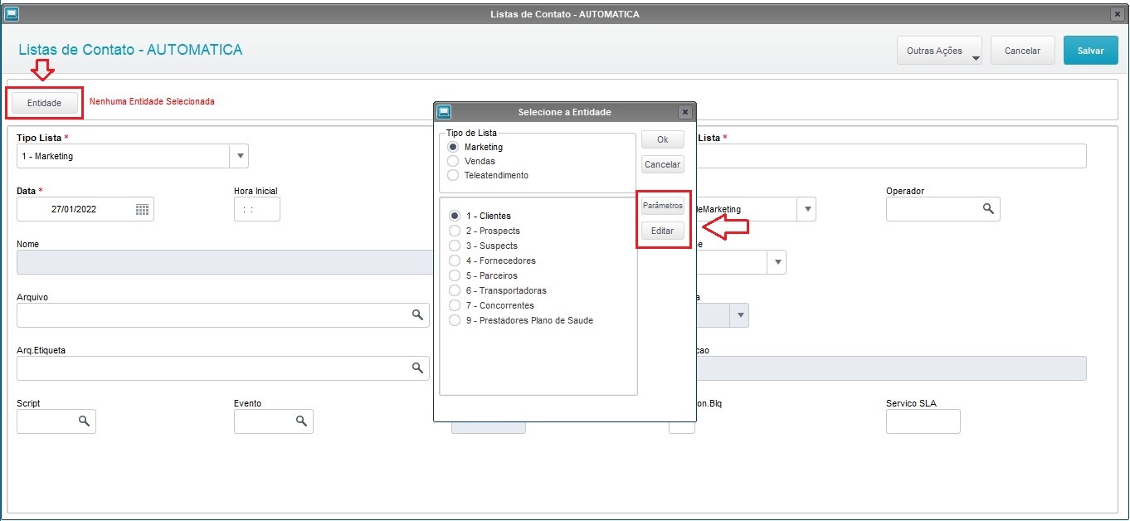The image size is (1130, 521).
Task: Save the contact list with Salvar
Action: [1090, 51]
